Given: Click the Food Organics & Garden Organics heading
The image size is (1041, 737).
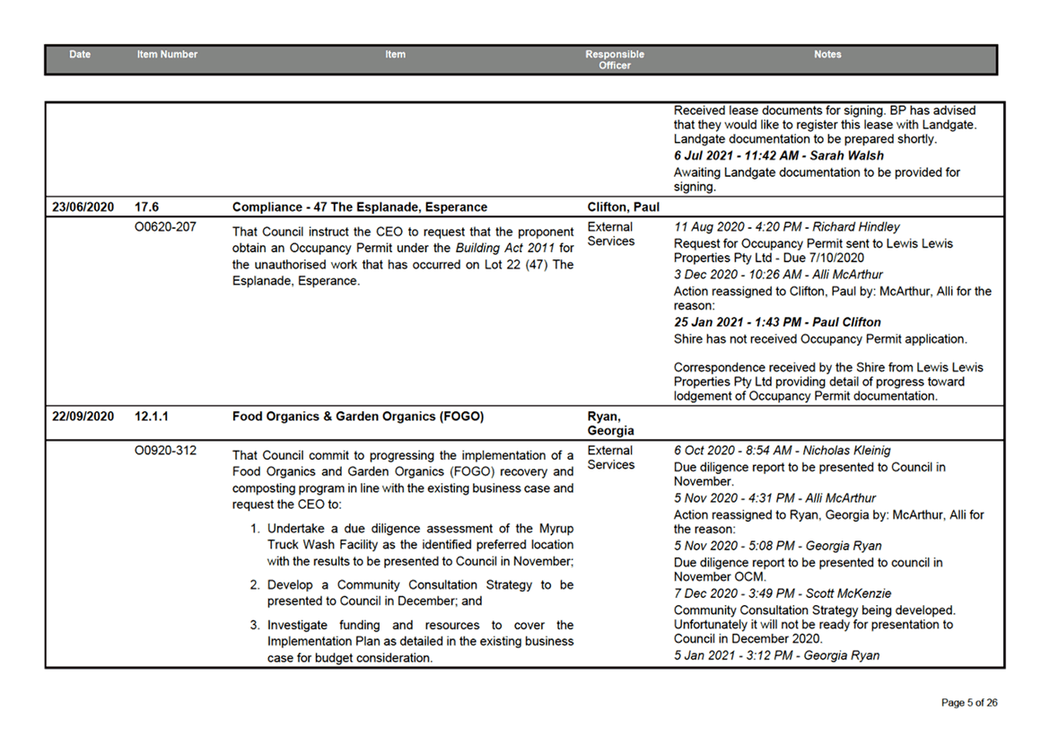Looking at the screenshot, I should [x=357, y=417].
